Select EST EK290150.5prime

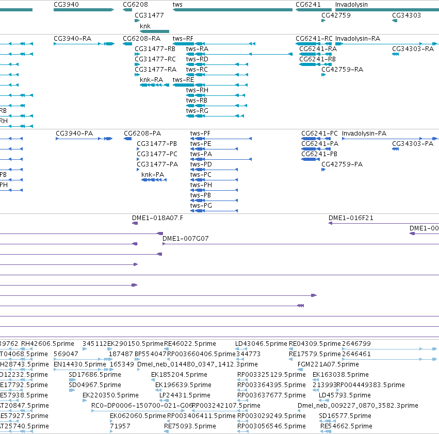coord(135,344)
